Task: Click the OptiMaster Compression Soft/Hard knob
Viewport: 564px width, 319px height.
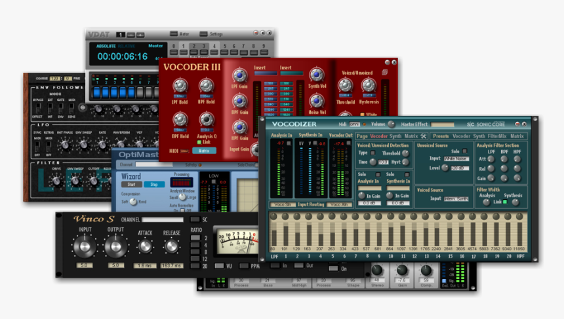Action: [x=133, y=202]
